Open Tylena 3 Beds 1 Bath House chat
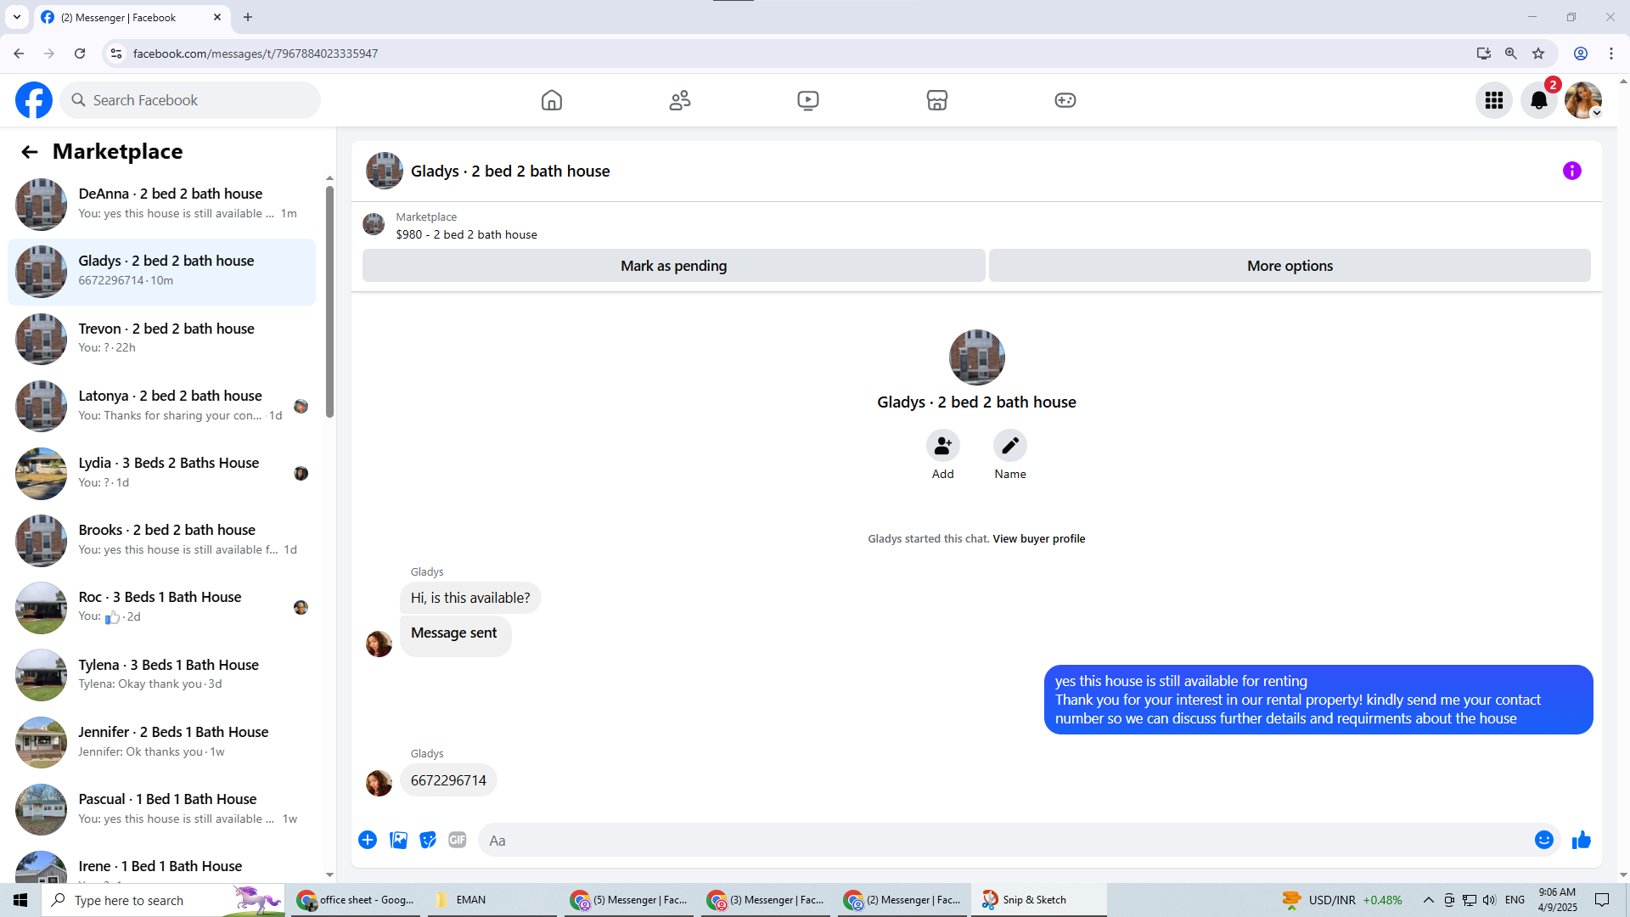This screenshot has height=917, width=1630. point(161,675)
